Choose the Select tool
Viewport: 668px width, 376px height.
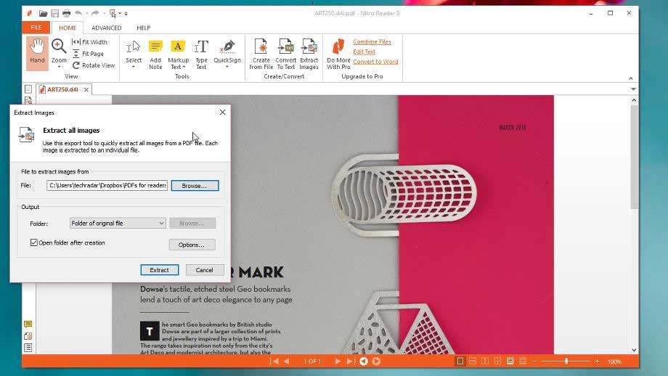134,53
